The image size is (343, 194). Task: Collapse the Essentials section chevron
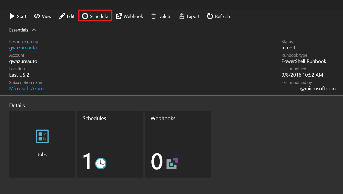coord(34,30)
